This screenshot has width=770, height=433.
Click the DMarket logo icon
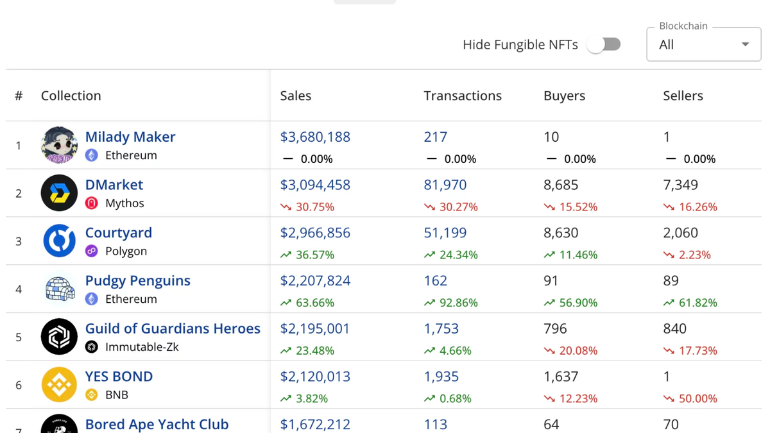pyautogui.click(x=59, y=193)
